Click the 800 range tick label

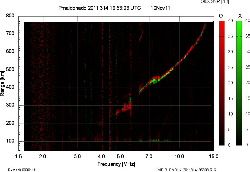click(x=10, y=16)
